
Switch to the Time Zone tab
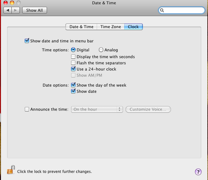(111, 27)
